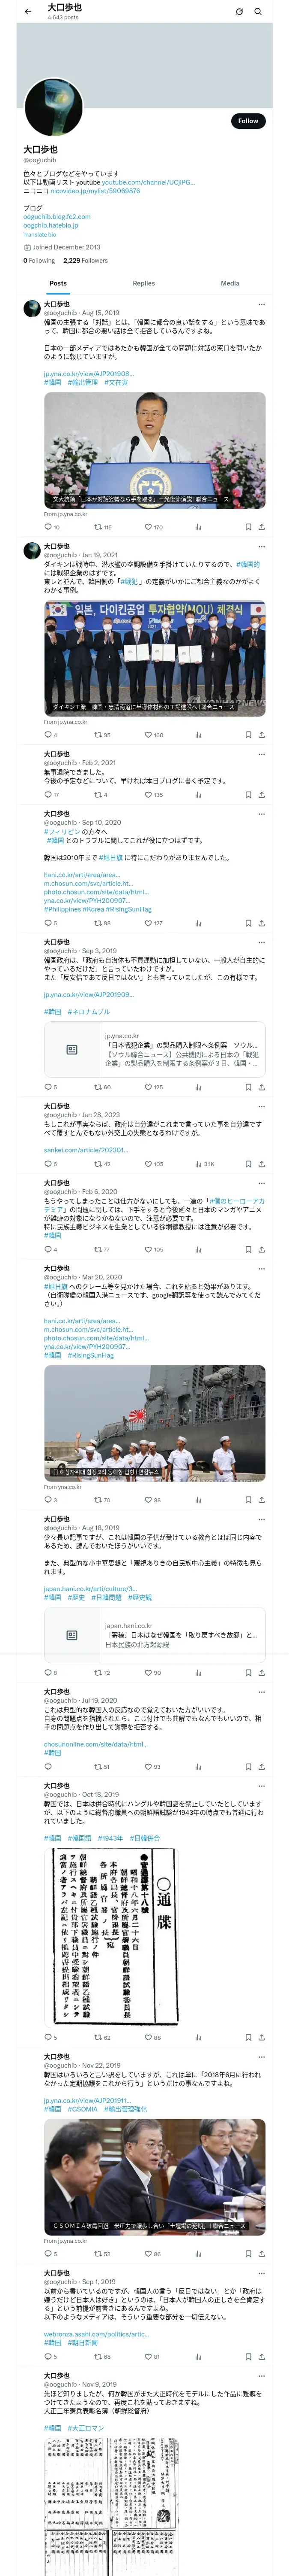Switch to the Media tab
The height and width of the screenshot is (2576, 289).
[230, 283]
